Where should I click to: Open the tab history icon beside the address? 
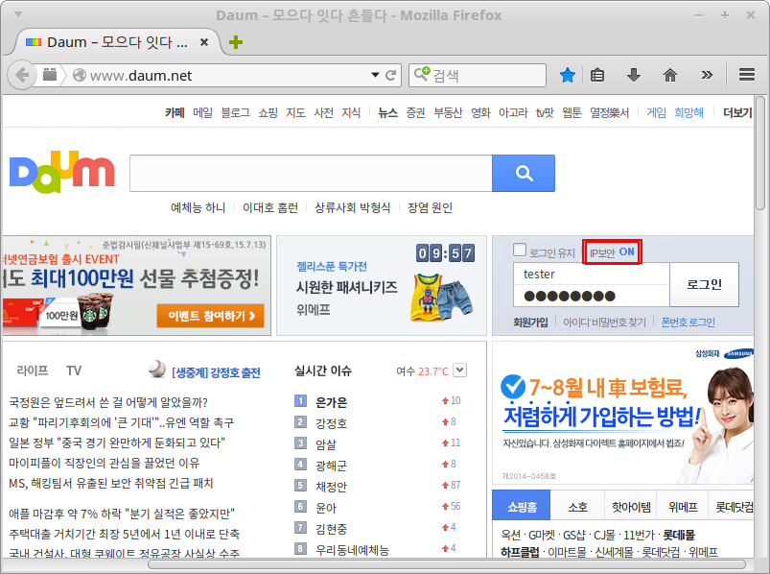pyautogui.click(x=50, y=75)
